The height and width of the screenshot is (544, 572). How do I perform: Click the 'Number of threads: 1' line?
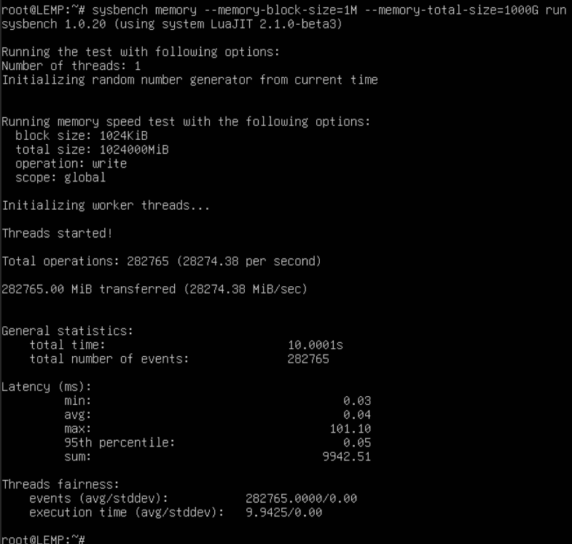point(71,66)
